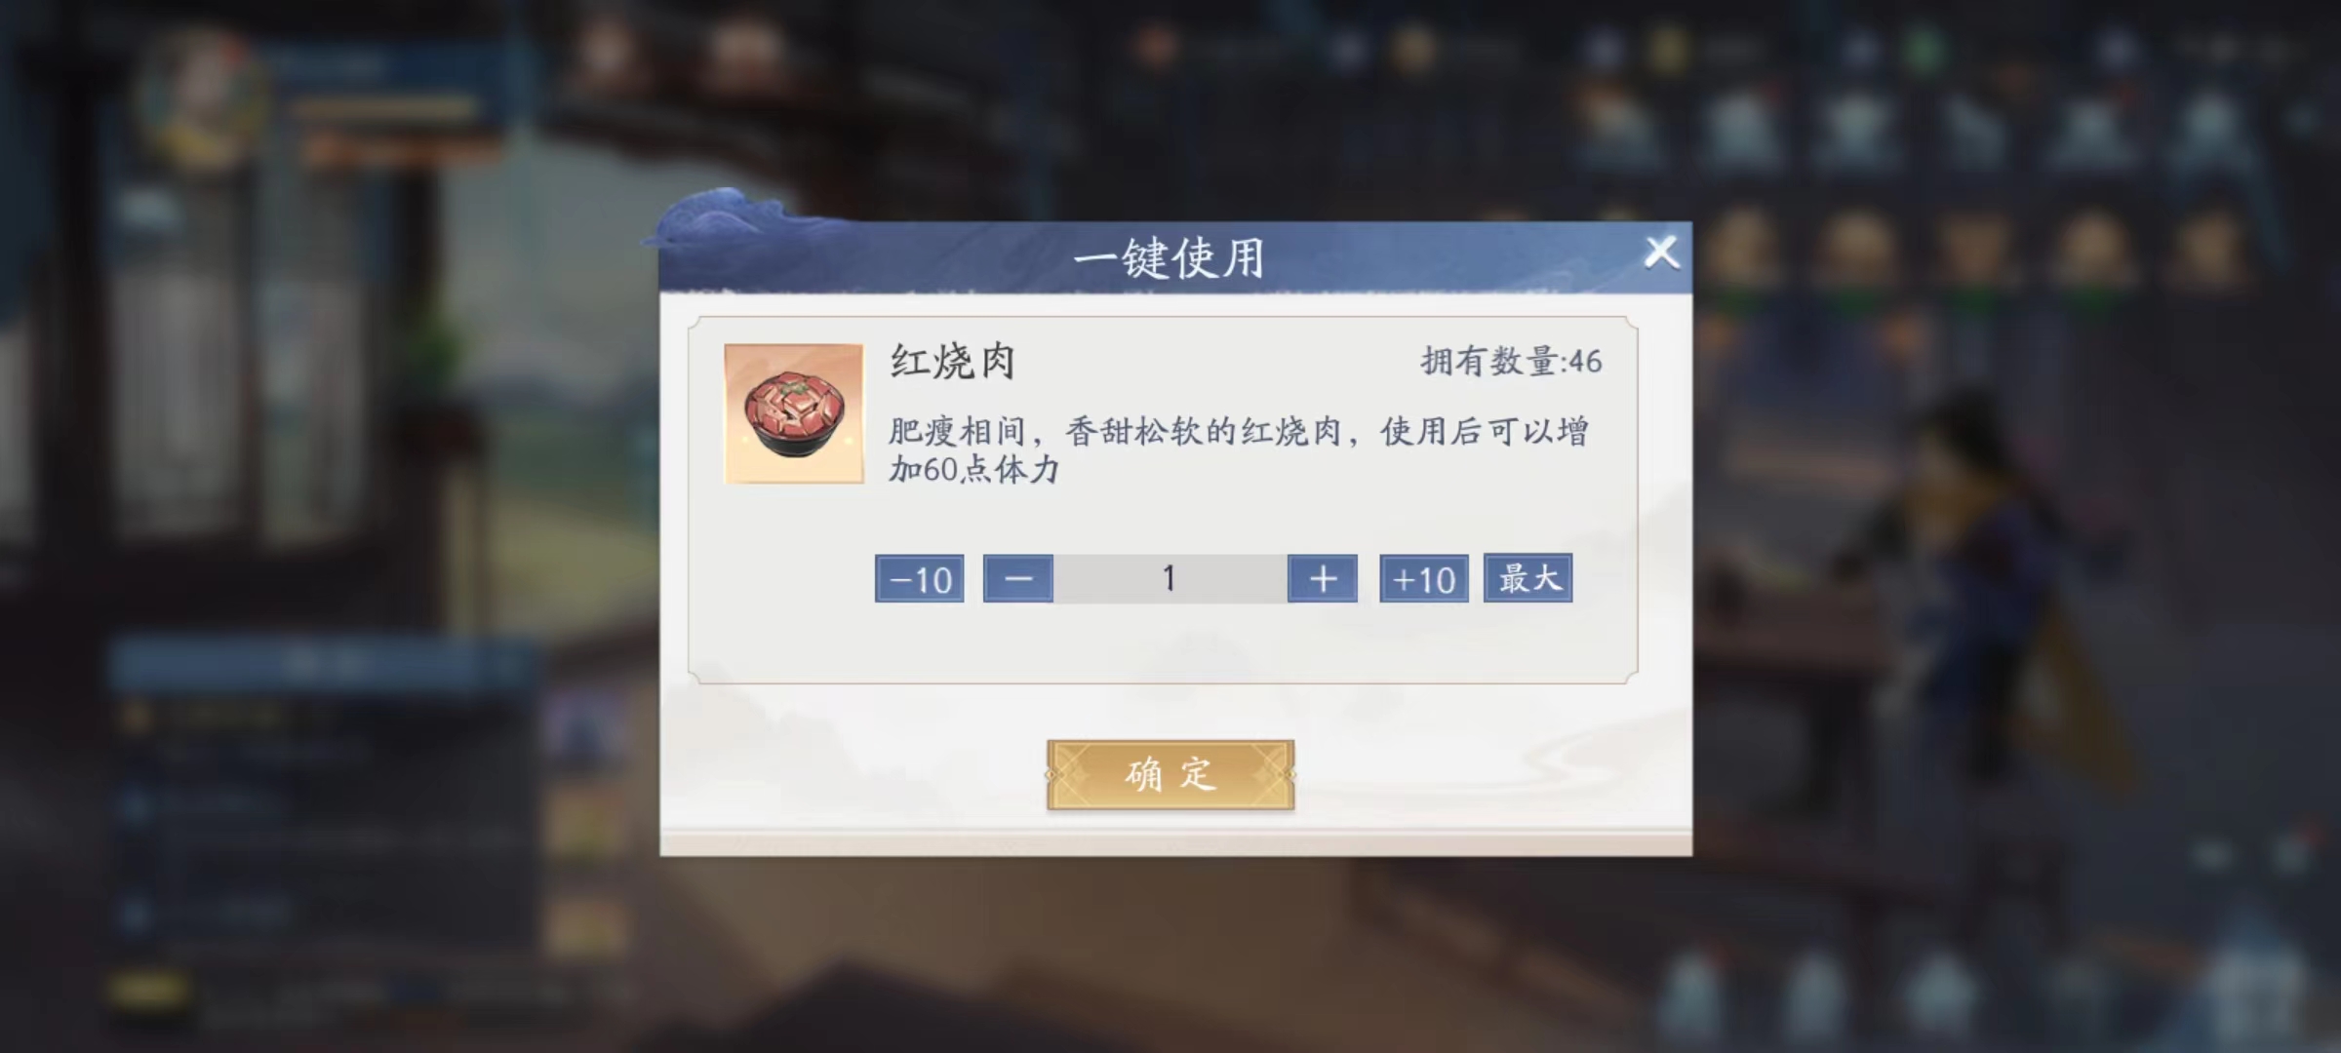Decrease quantity by ten with −10
This screenshot has width=2341, height=1053.
919,579
